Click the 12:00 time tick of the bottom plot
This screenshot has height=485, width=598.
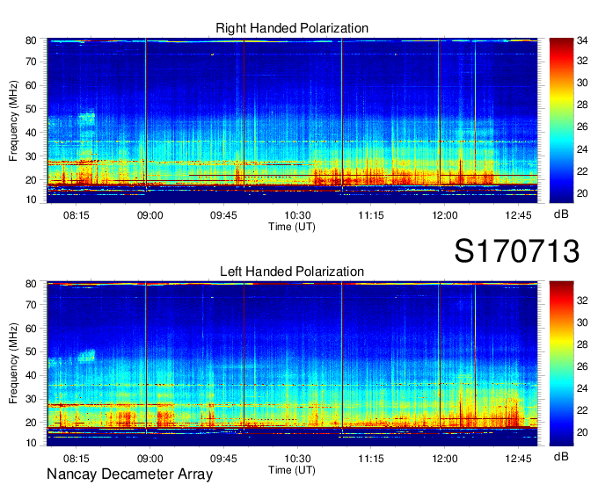pos(445,459)
